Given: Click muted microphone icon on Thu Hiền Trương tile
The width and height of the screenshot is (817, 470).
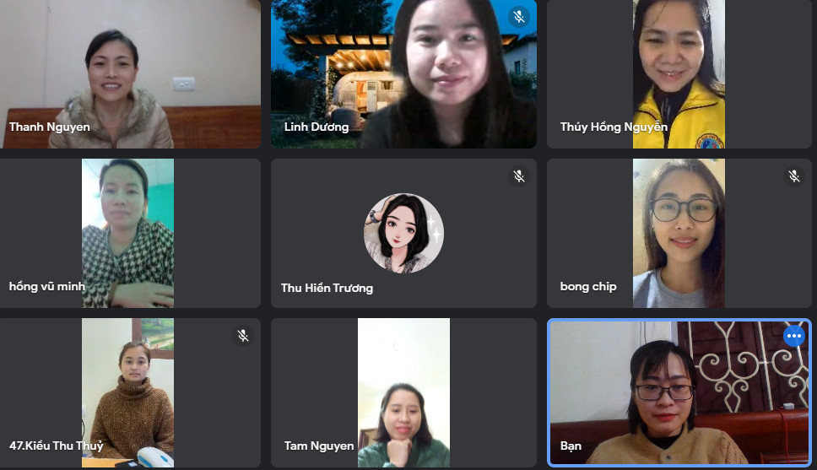Looking at the screenshot, I should [x=518, y=176].
